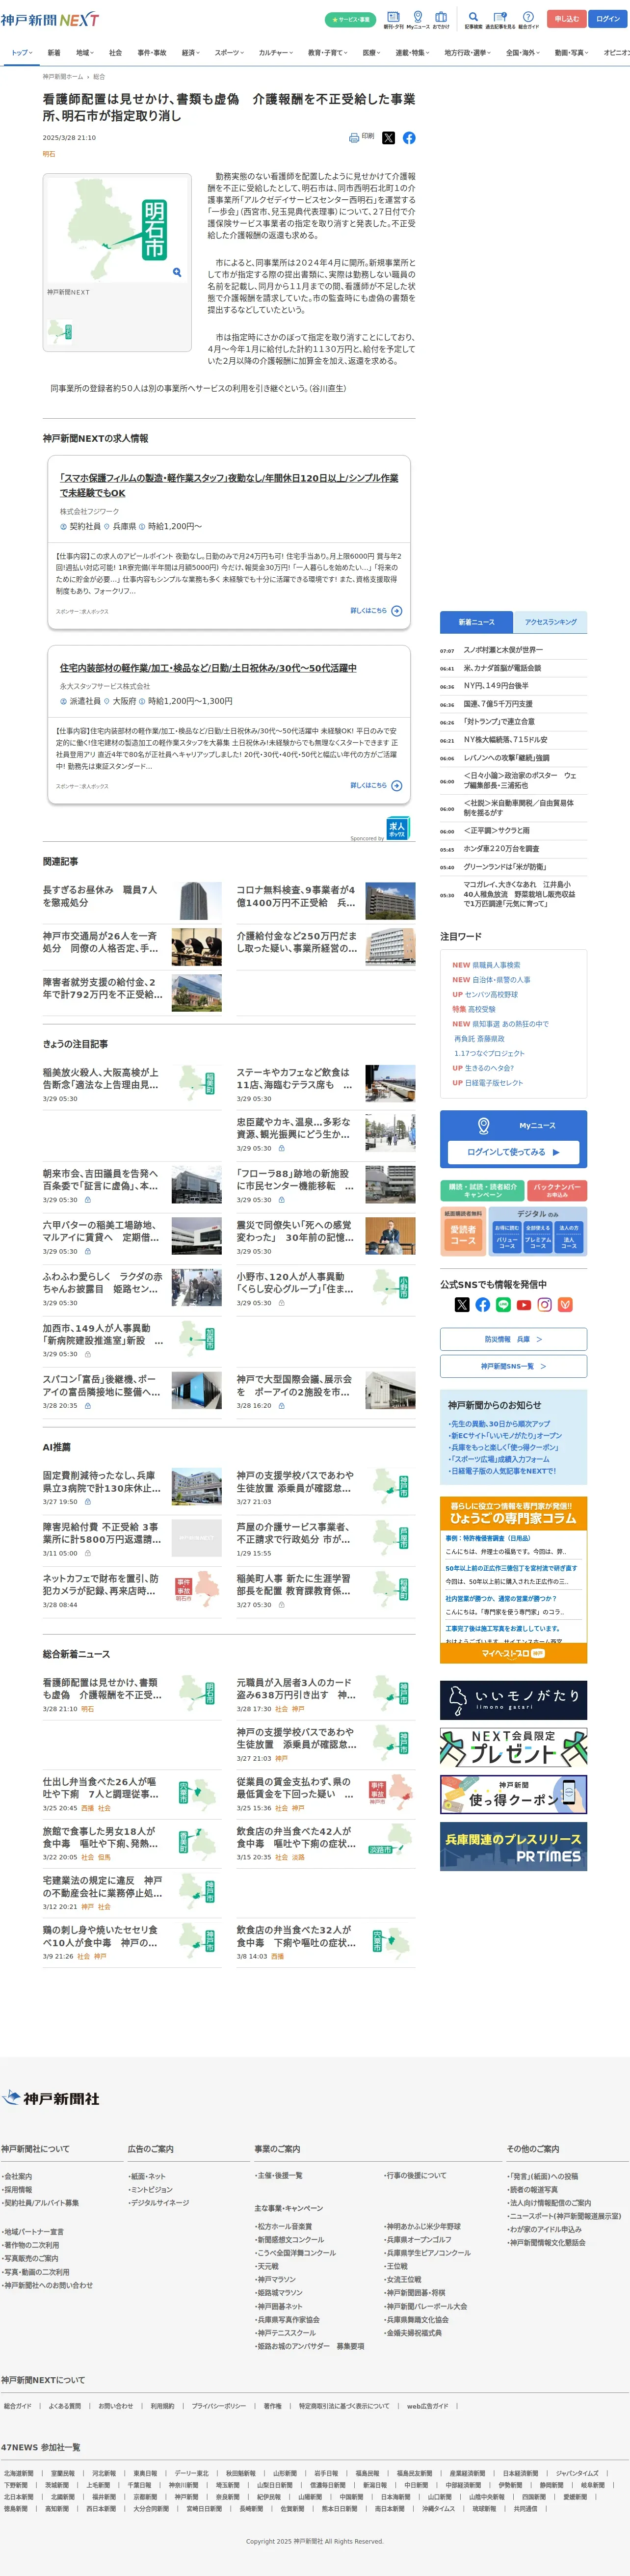Open the 神戸新聞ホーム breadcrumb link
This screenshot has width=630, height=2576.
click(63, 77)
